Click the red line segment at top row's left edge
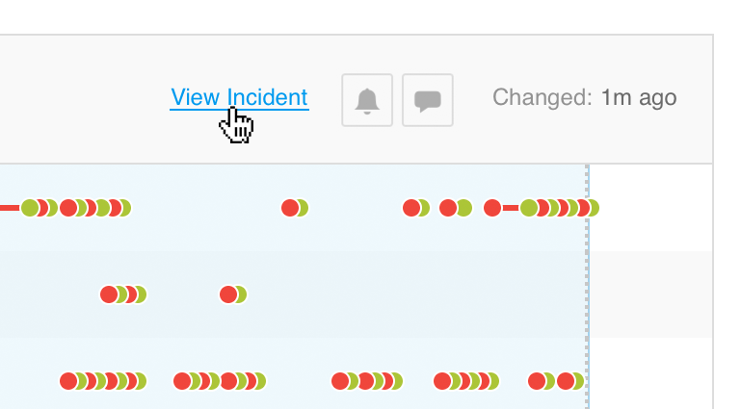This screenshot has height=409, width=741. [10, 208]
